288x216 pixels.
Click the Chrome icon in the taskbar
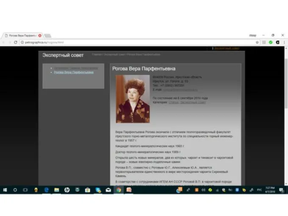tap(119, 190)
